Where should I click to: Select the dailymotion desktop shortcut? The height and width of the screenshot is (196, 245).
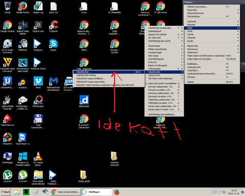point(84,101)
